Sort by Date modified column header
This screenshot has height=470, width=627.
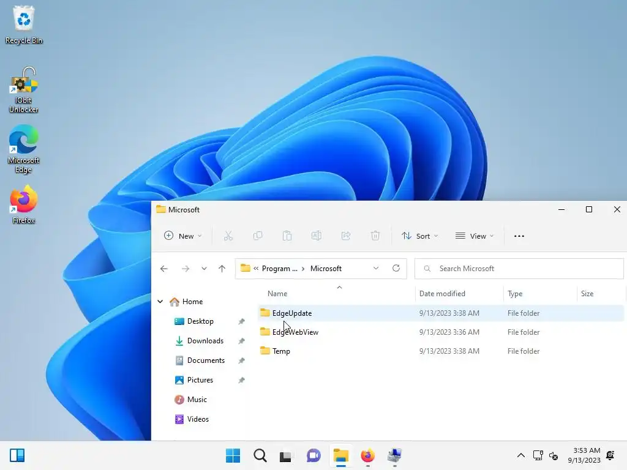(x=442, y=294)
